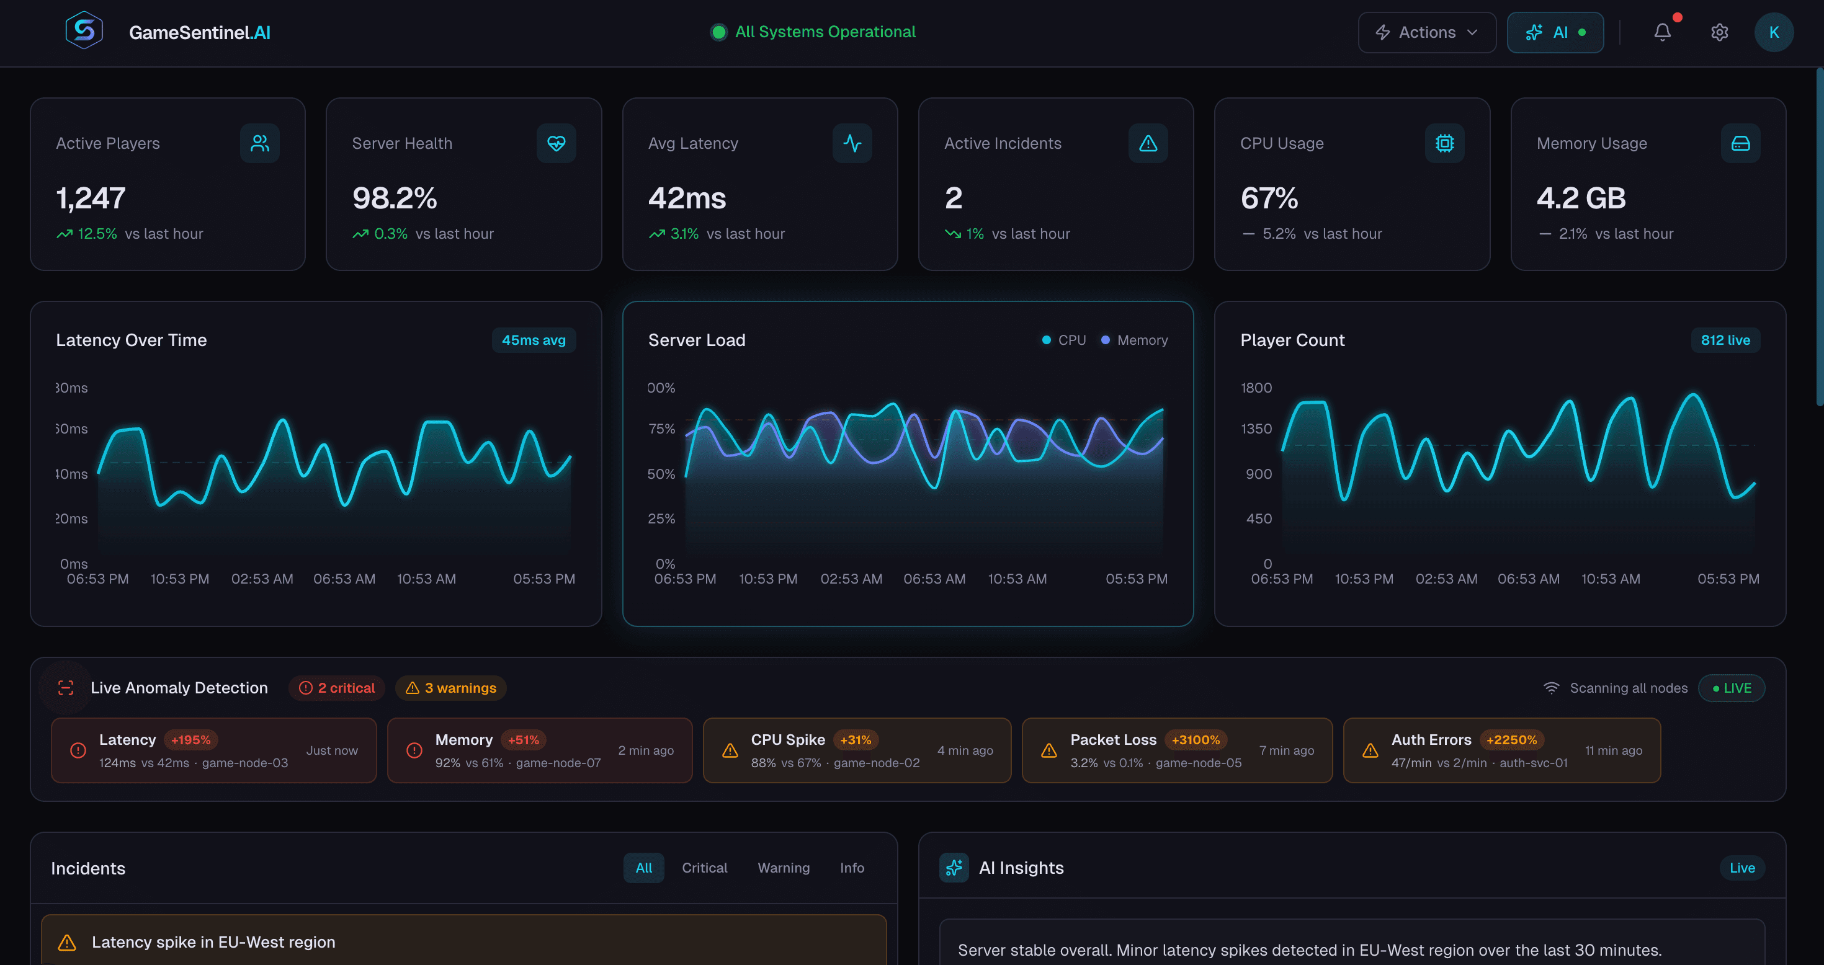
Task: Select the Warning filter in Incidents
Action: [x=784, y=867]
